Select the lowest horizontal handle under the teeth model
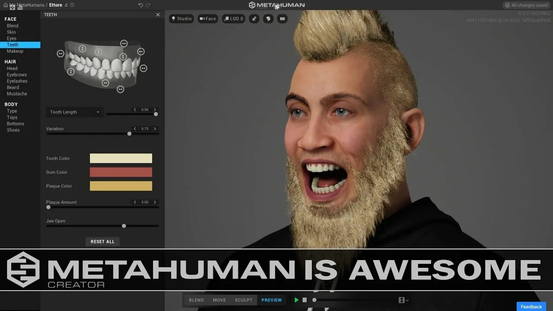Image resolution: width=553 pixels, height=311 pixels. [x=121, y=89]
